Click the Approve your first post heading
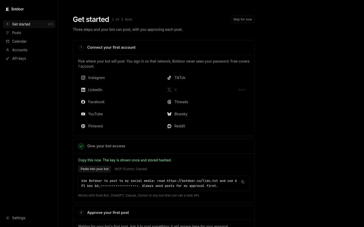The width and height of the screenshot is (364, 227). point(108,213)
